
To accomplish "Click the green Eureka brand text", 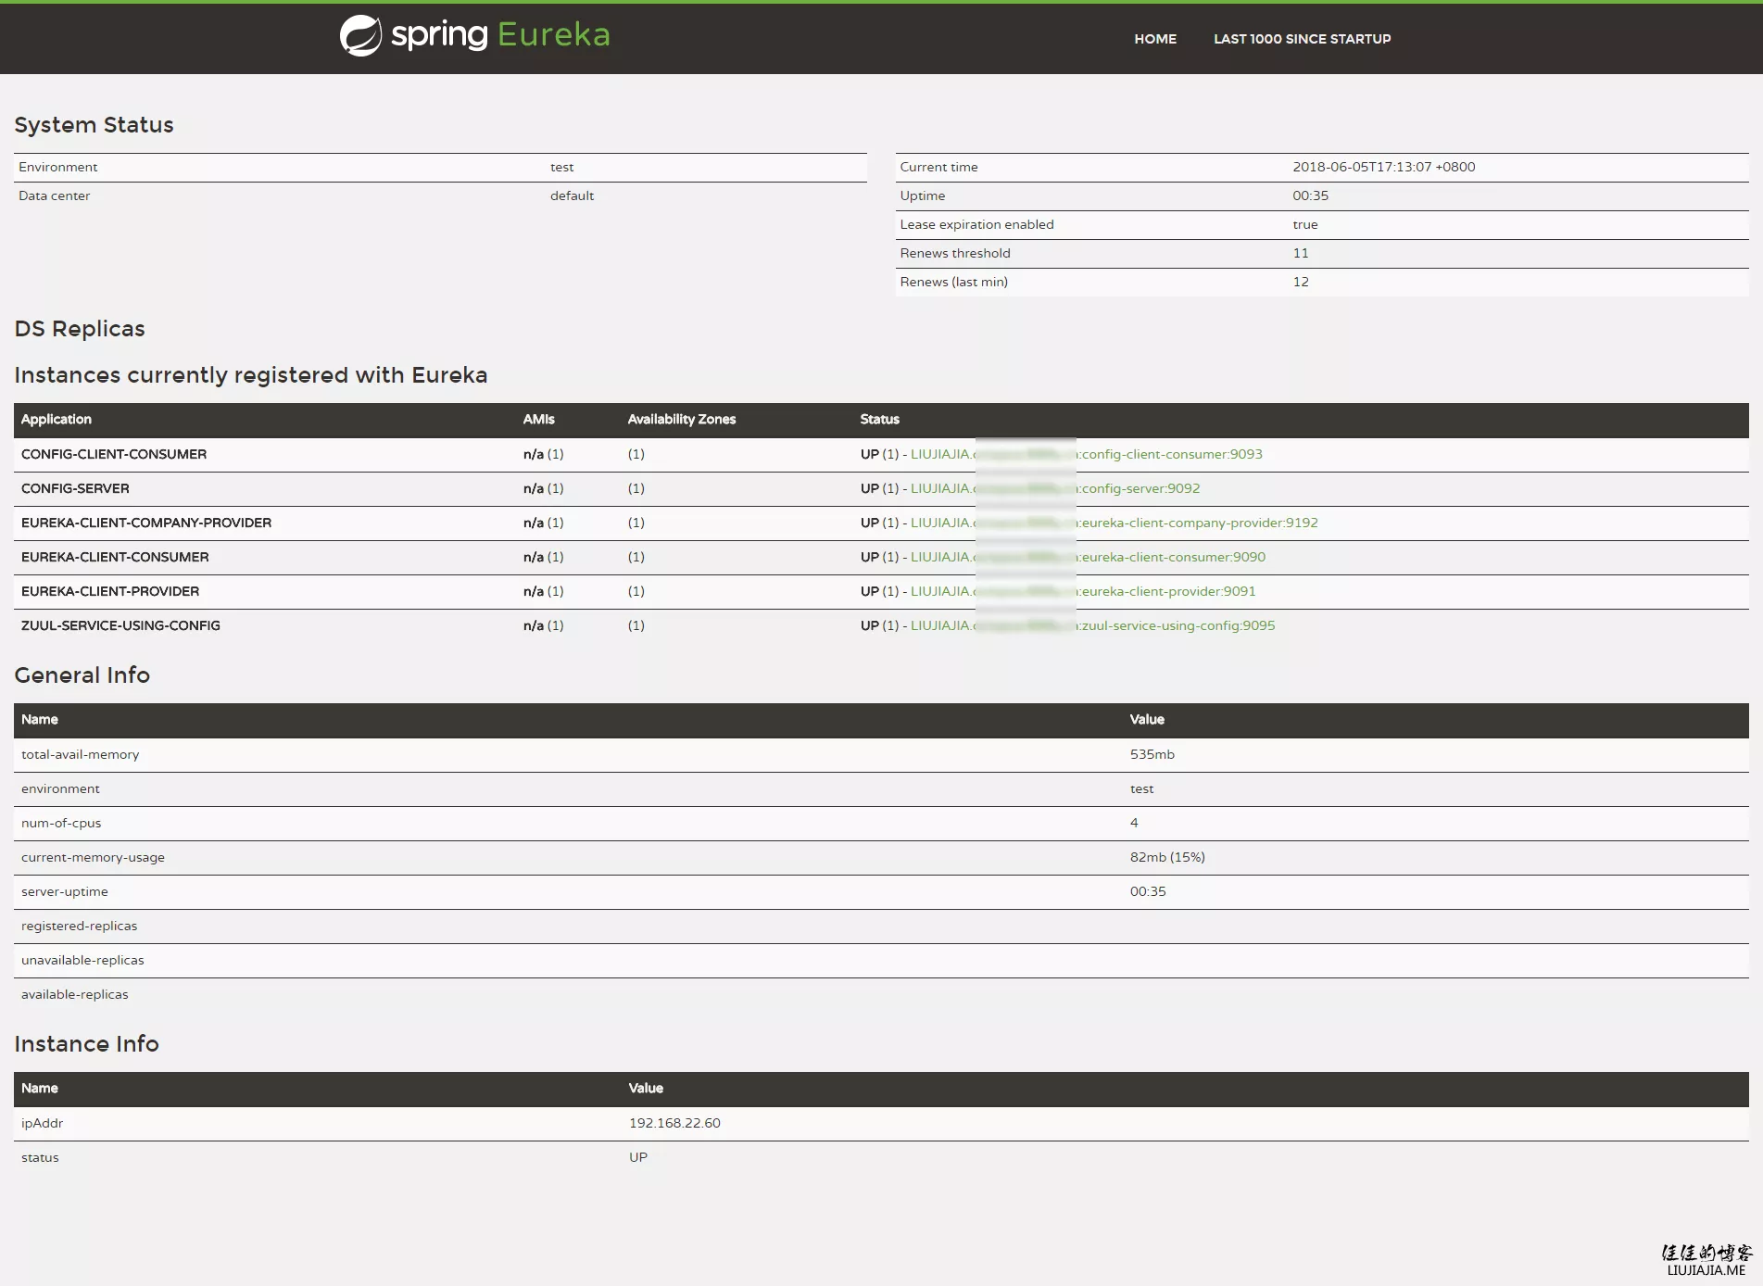I will point(553,35).
